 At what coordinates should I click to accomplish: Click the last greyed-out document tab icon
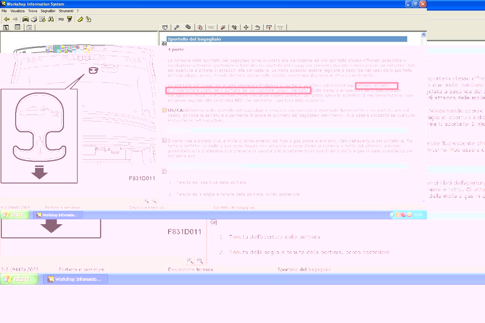point(280,27)
